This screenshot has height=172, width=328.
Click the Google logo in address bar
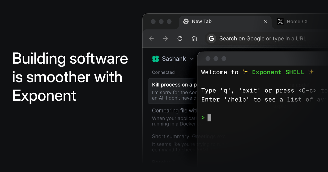click(x=211, y=38)
